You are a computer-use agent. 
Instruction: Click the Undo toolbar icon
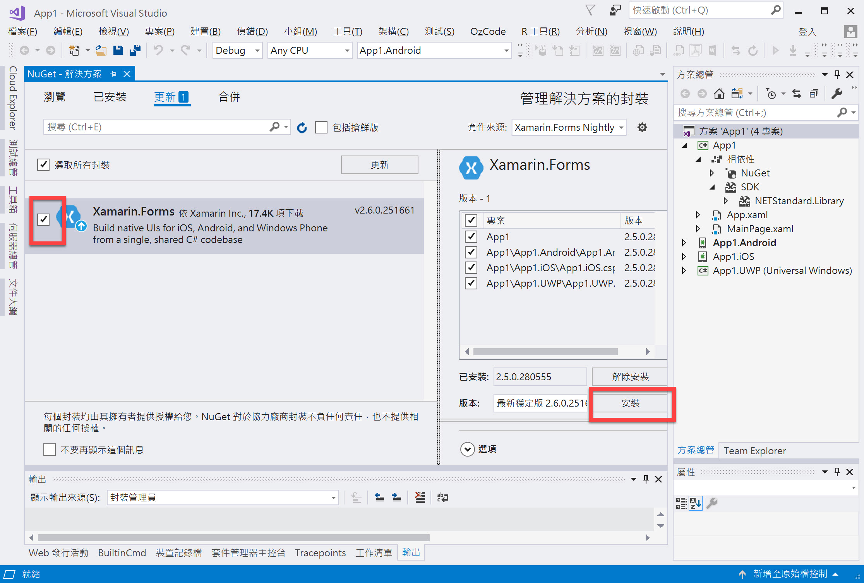point(158,50)
